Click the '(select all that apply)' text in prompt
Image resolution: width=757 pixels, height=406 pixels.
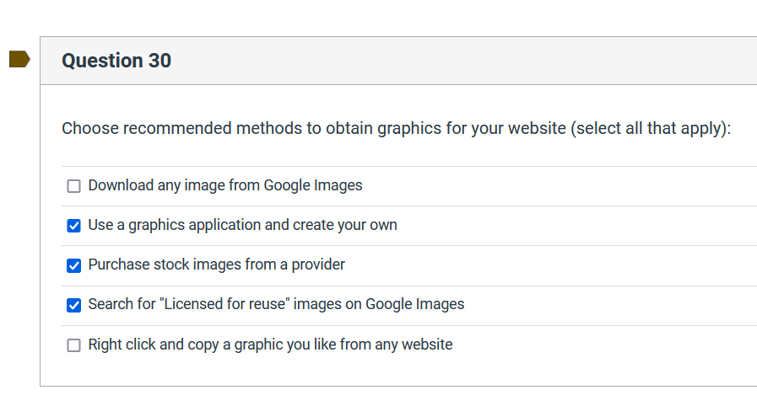tap(650, 129)
